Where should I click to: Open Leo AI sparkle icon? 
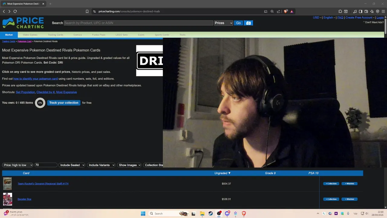(x=372, y=12)
